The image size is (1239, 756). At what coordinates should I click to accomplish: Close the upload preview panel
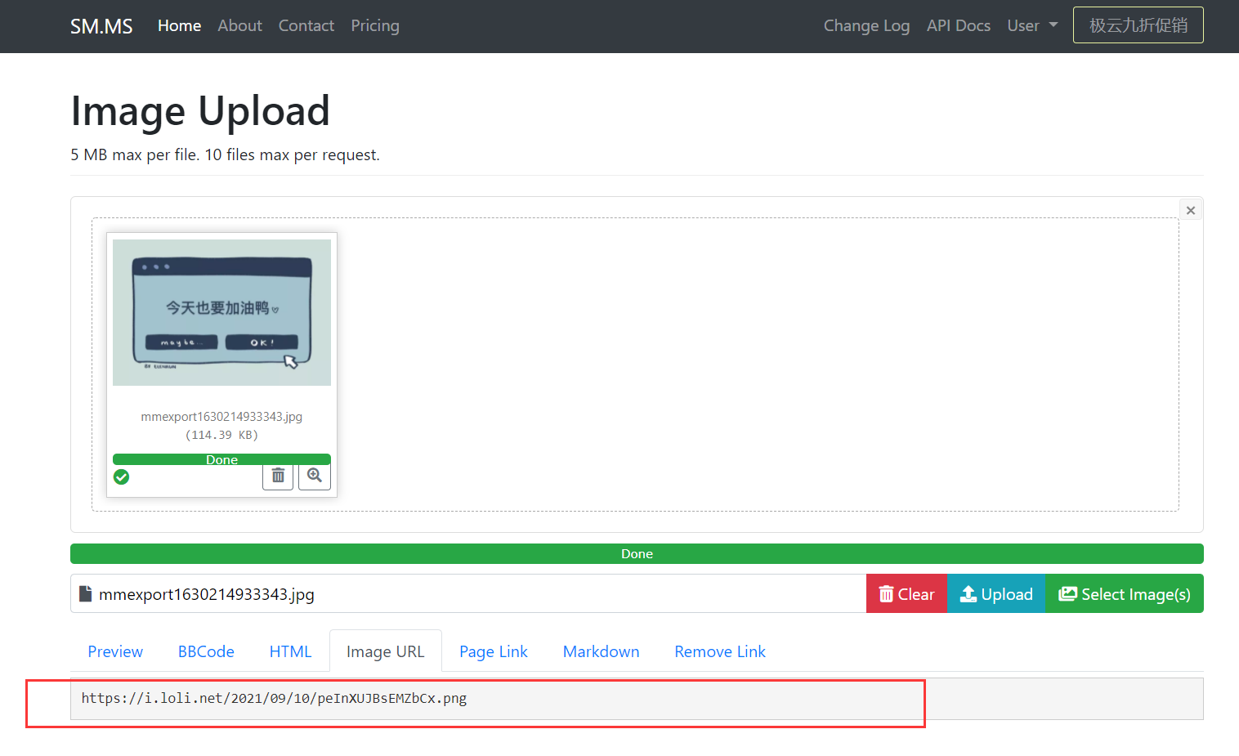point(1191,210)
